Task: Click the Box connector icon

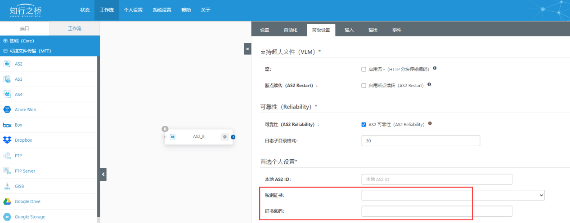Action: tap(7, 125)
